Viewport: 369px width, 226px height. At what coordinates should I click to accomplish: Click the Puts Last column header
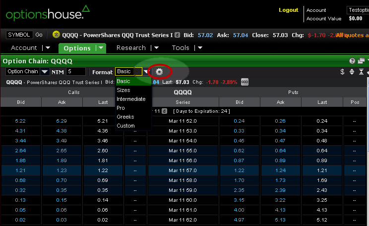click(322, 102)
